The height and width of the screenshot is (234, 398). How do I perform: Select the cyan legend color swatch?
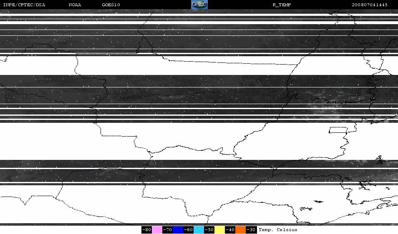point(199,230)
